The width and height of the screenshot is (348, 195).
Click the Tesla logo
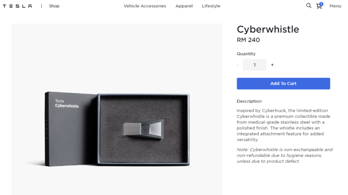tap(17, 6)
